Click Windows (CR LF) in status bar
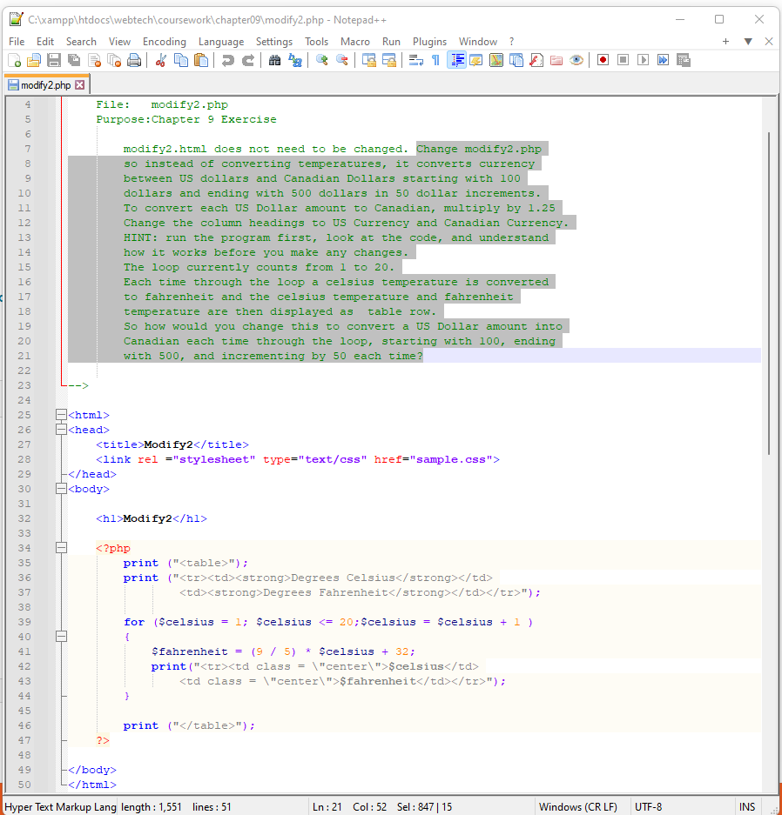Image resolution: width=782 pixels, height=815 pixels. 578,807
